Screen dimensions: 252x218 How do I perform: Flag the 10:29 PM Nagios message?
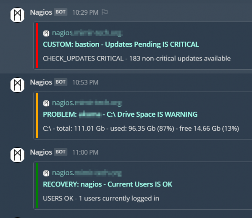pos(105,12)
